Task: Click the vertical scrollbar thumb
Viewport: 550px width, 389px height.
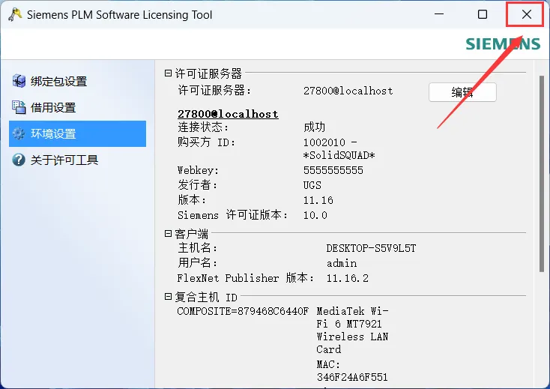Action: pos(542,174)
